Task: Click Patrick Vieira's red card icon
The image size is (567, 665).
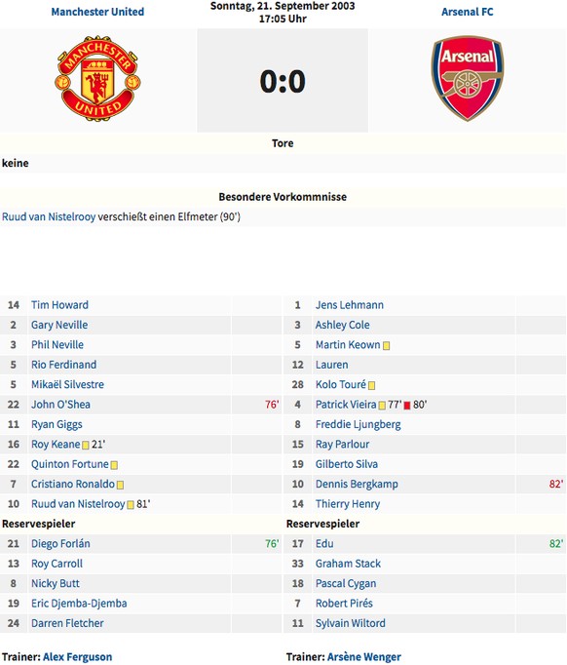Action: click(x=407, y=406)
